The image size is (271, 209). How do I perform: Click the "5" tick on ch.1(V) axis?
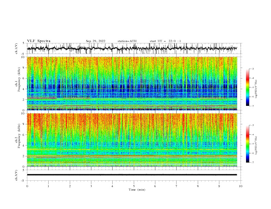24,43
